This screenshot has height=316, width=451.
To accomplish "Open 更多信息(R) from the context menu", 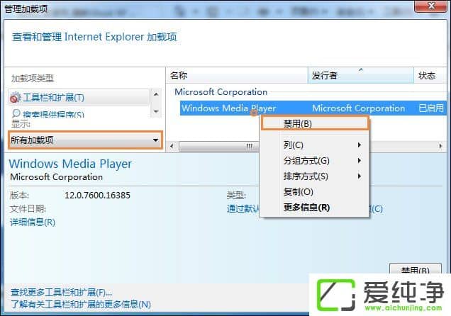I will click(306, 208).
